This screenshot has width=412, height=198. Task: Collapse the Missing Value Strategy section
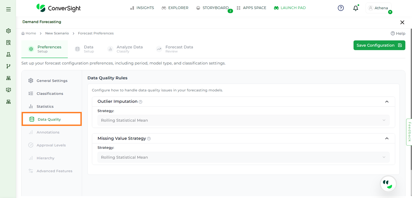click(387, 139)
